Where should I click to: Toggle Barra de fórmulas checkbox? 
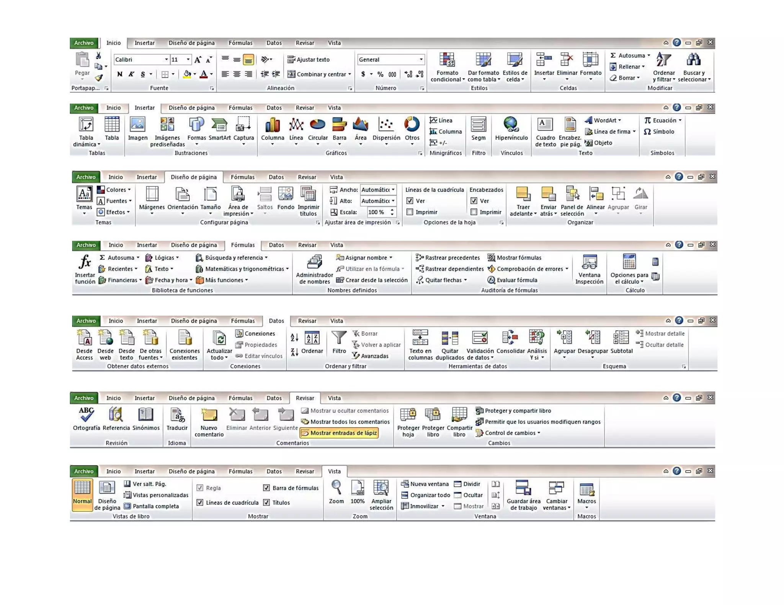[266, 488]
